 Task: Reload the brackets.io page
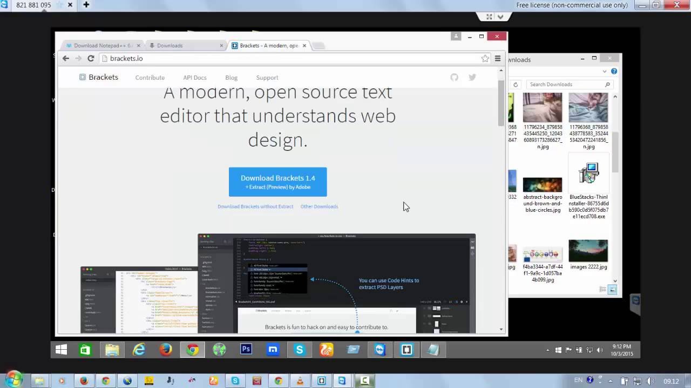point(91,58)
